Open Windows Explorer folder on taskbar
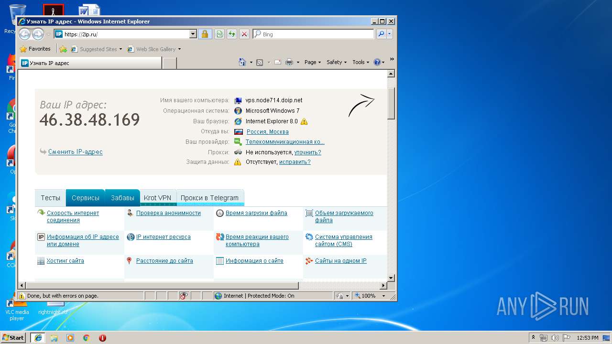The width and height of the screenshot is (612, 344). tap(54, 338)
